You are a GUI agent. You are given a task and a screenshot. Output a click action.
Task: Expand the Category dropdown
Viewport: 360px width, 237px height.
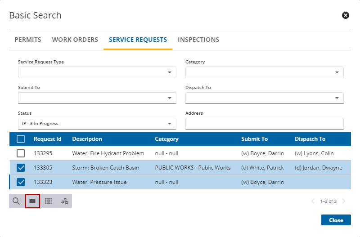pos(264,72)
